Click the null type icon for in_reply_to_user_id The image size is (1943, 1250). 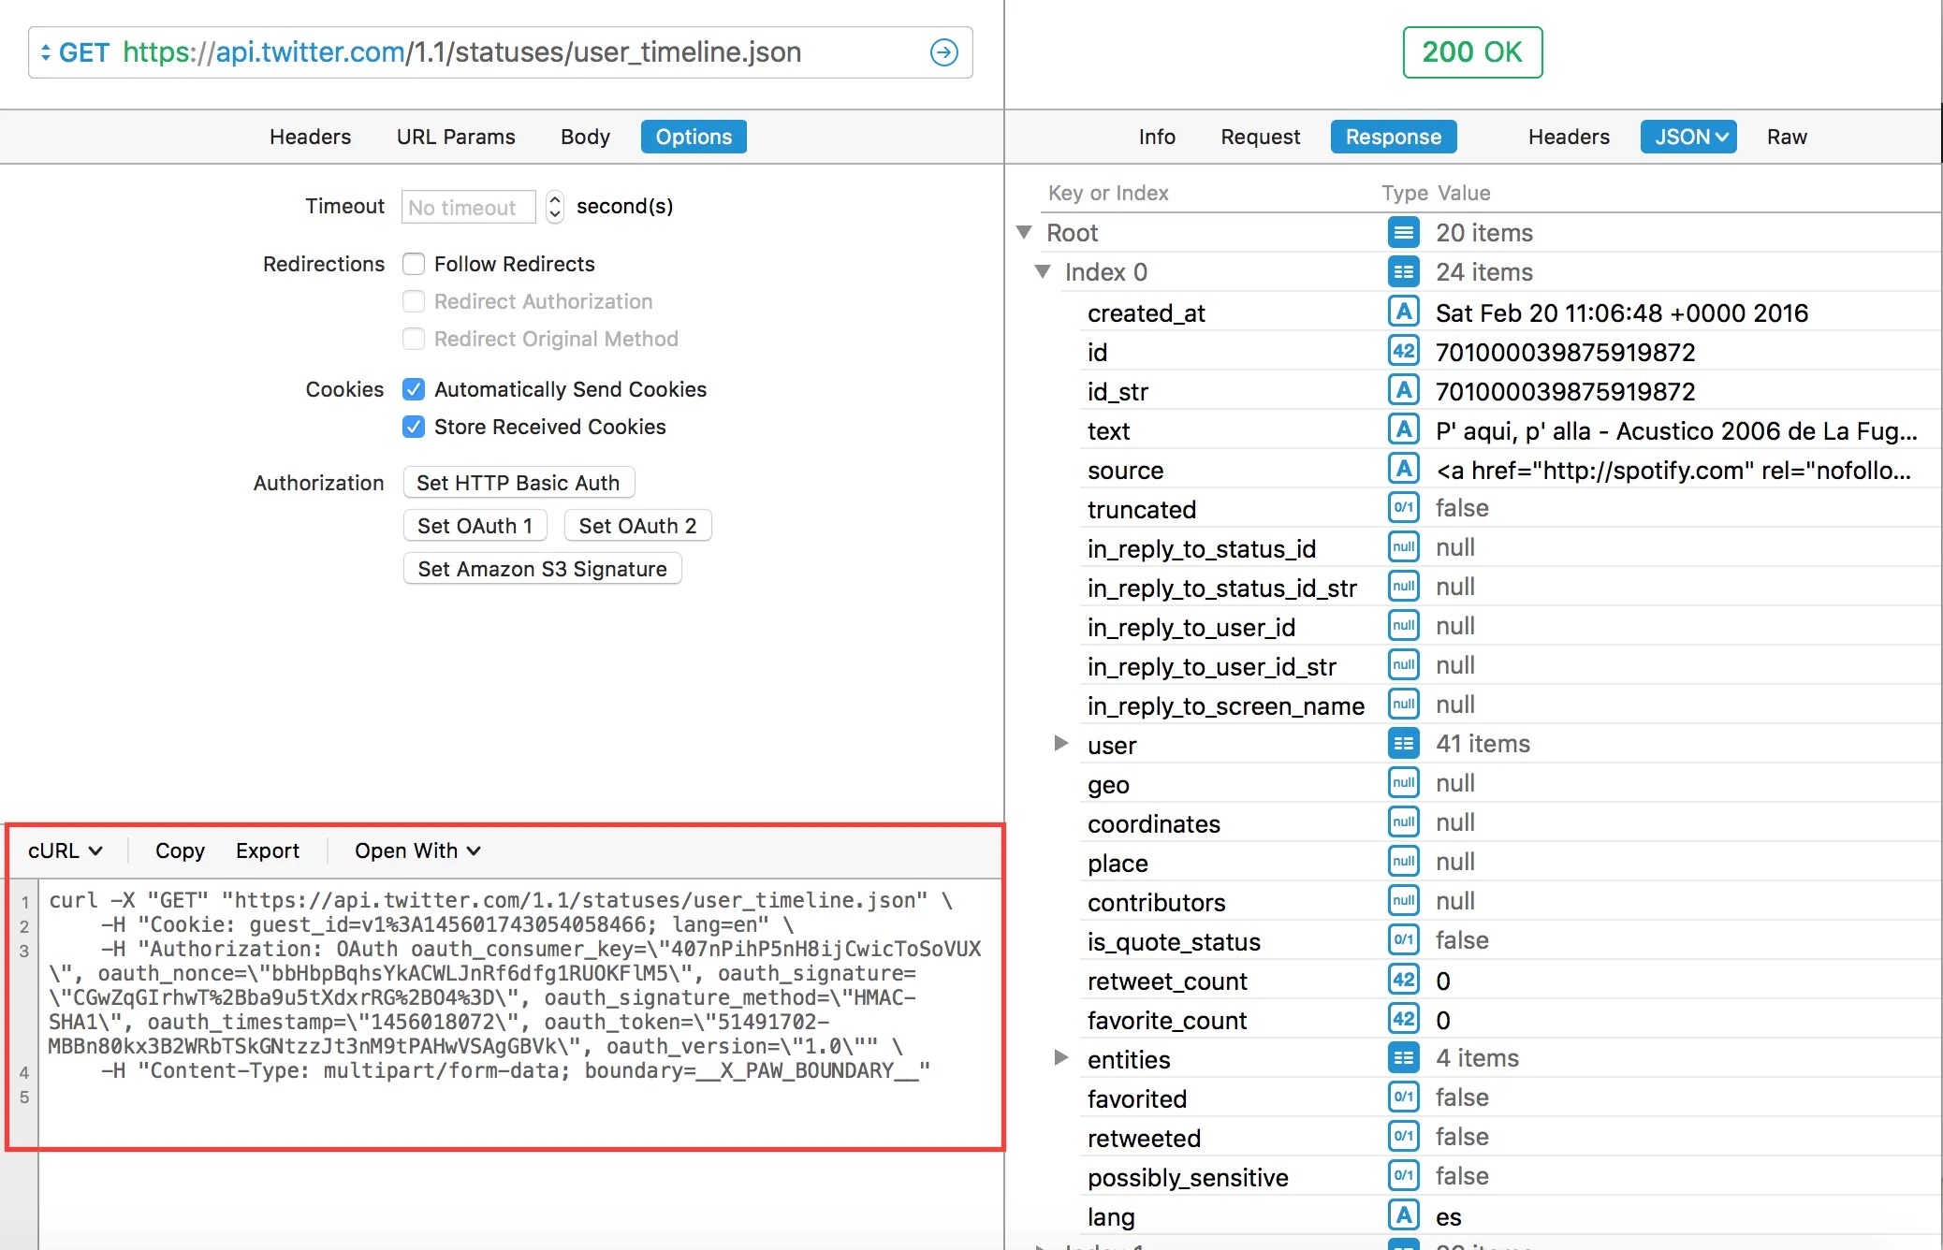click(1403, 626)
